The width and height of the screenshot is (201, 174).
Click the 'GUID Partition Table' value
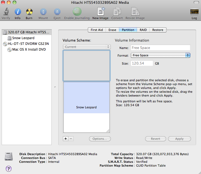(151, 166)
